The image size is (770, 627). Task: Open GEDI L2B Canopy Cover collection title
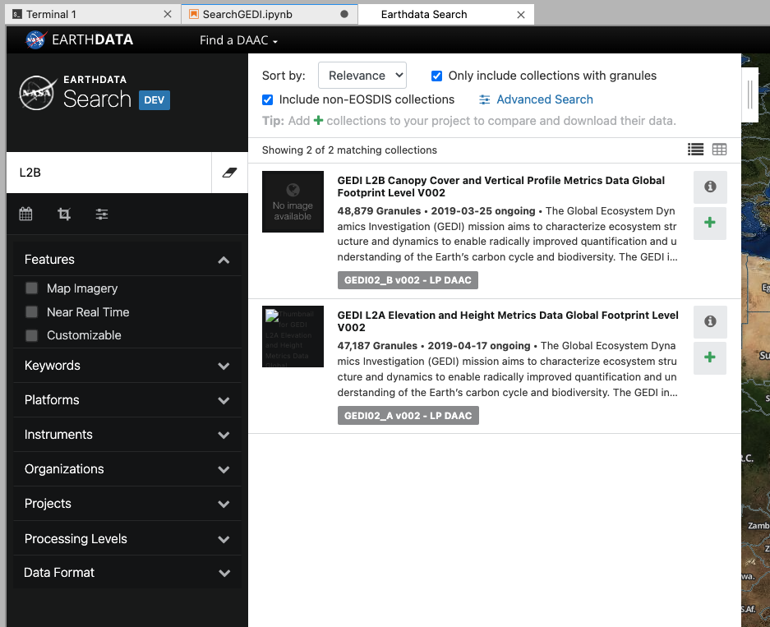(x=501, y=187)
